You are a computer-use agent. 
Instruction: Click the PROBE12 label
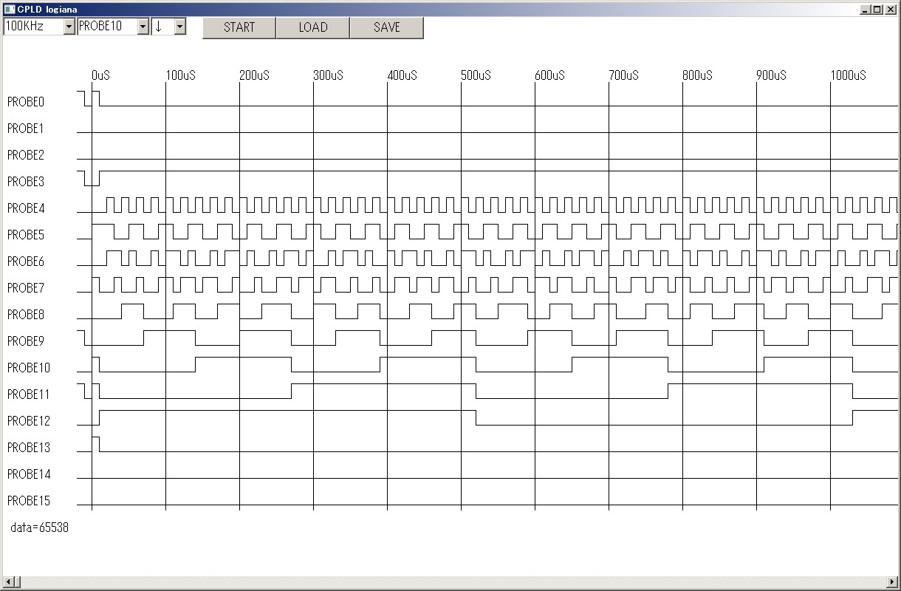click(x=29, y=421)
